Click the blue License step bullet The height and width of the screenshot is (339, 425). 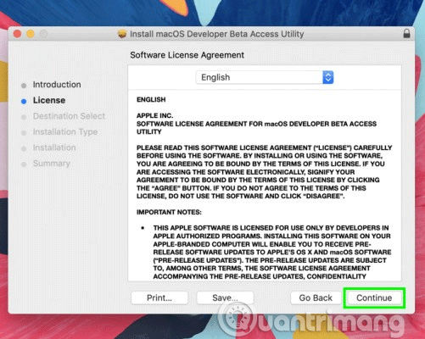24,101
